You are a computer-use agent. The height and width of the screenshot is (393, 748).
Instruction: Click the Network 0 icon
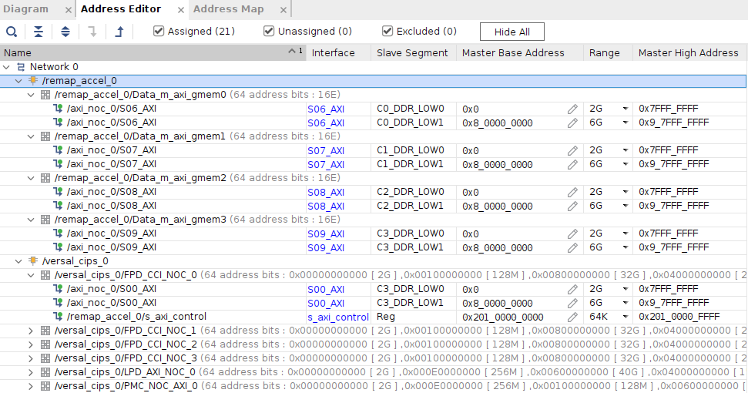[21, 67]
